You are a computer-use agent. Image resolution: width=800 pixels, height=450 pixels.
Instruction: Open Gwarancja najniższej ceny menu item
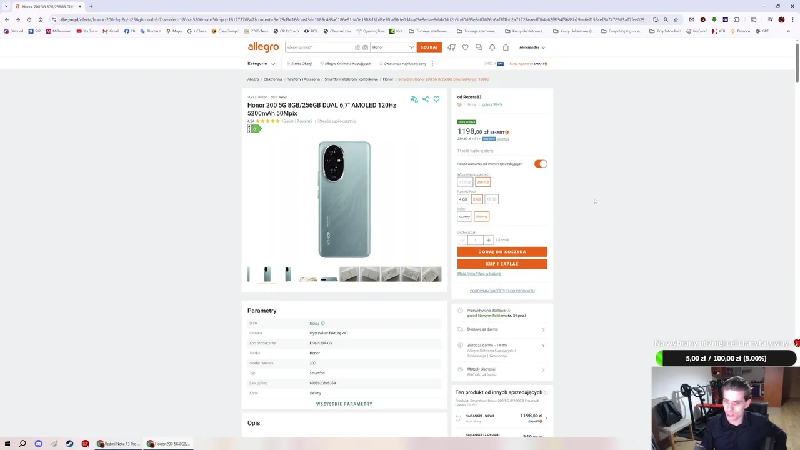(x=402, y=63)
